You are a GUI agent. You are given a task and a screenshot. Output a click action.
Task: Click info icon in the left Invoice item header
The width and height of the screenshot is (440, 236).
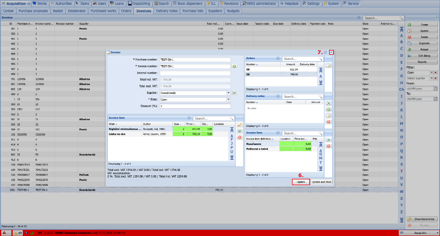(x=189, y=118)
